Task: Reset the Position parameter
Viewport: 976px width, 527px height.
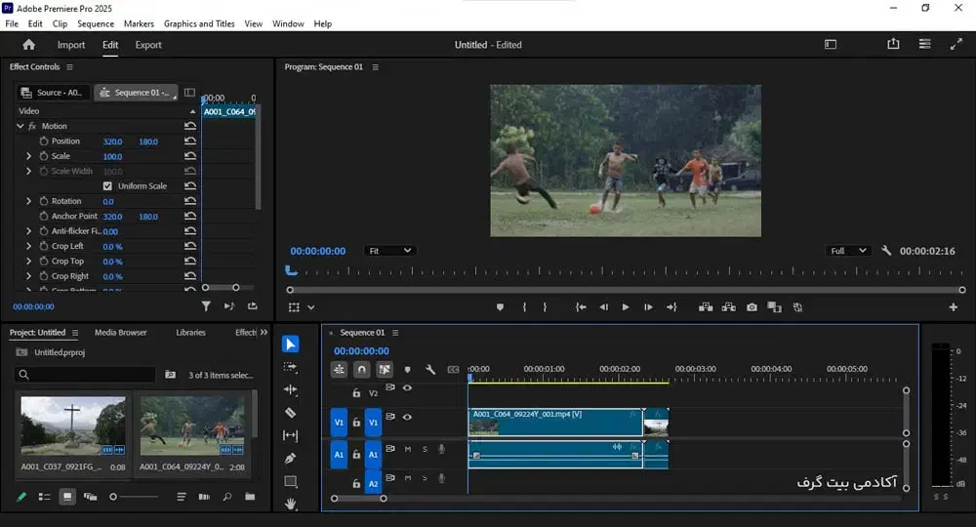Action: pos(190,142)
